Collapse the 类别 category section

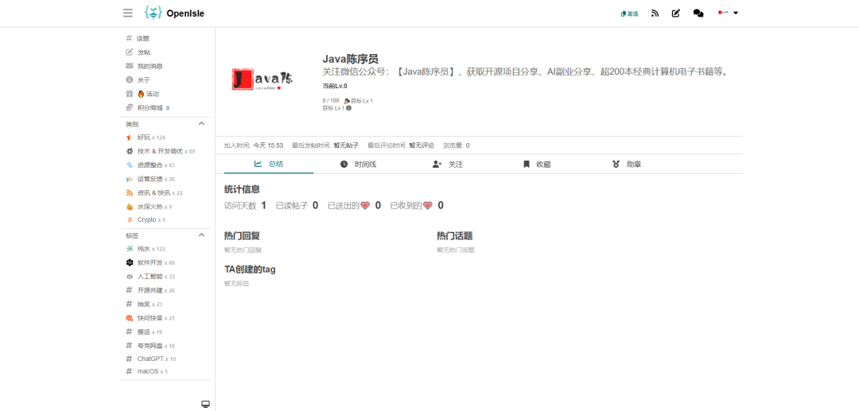pos(201,124)
